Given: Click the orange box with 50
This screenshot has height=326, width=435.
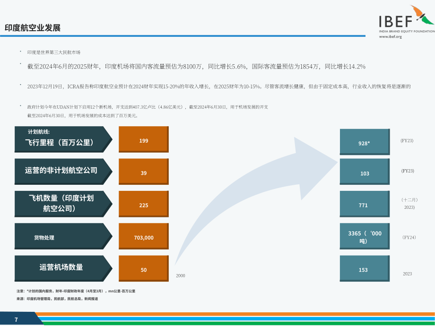Looking at the screenshot, I should click(144, 268).
